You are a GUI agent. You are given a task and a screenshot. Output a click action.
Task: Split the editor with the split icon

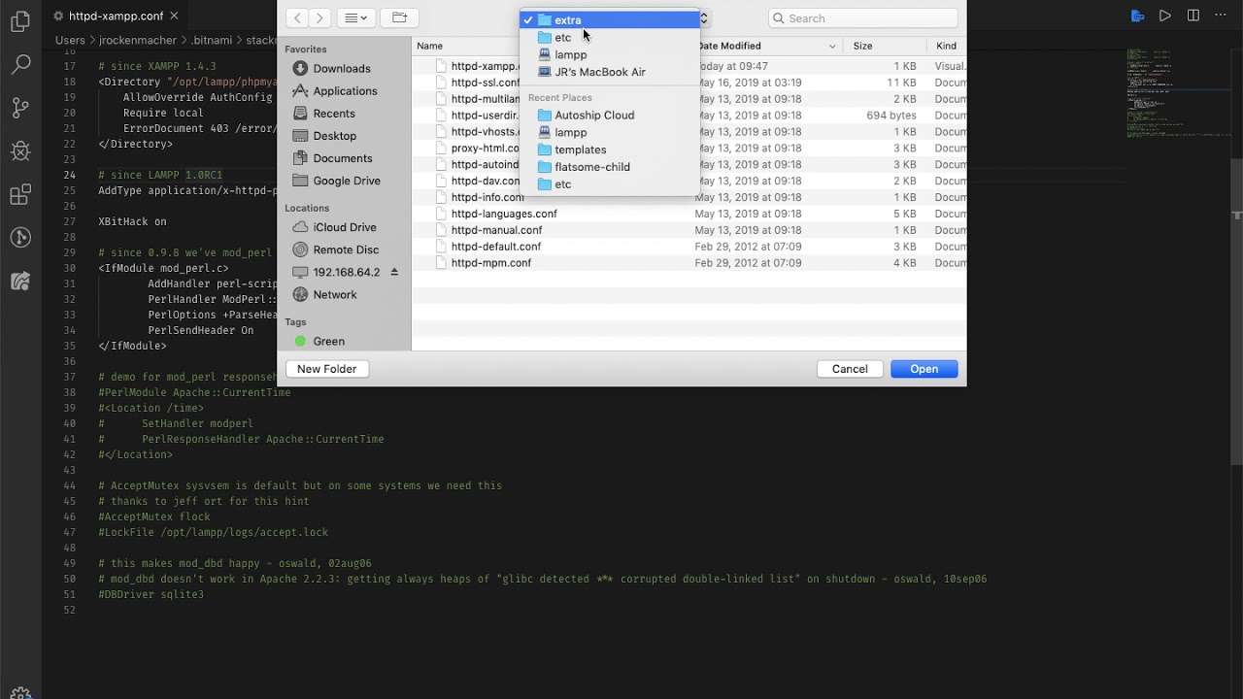tap(1193, 16)
